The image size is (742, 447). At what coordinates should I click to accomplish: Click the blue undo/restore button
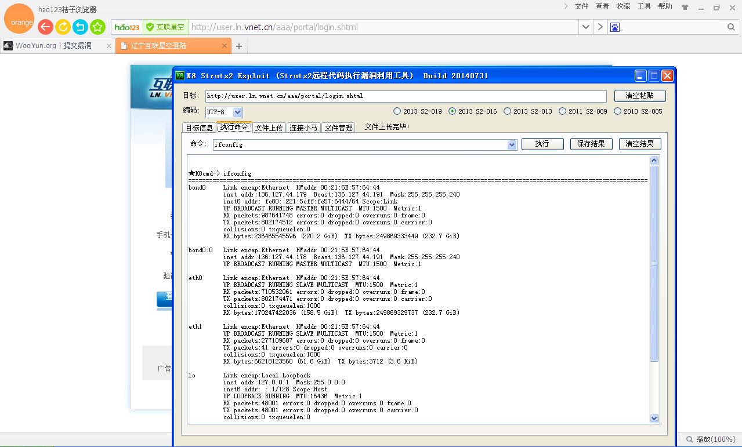[x=80, y=27]
